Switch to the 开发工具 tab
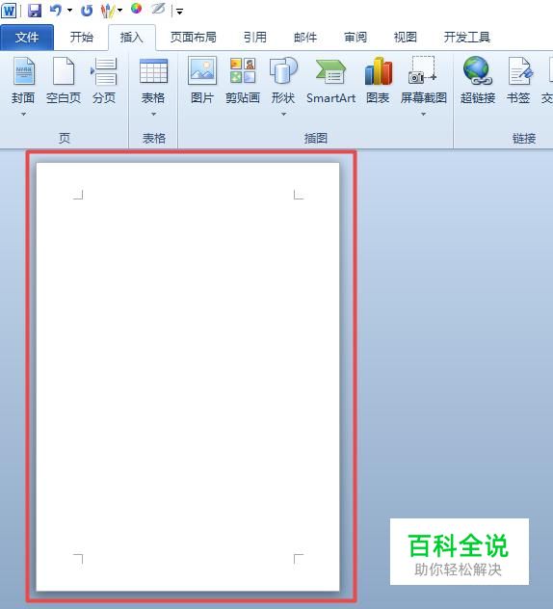 point(467,38)
